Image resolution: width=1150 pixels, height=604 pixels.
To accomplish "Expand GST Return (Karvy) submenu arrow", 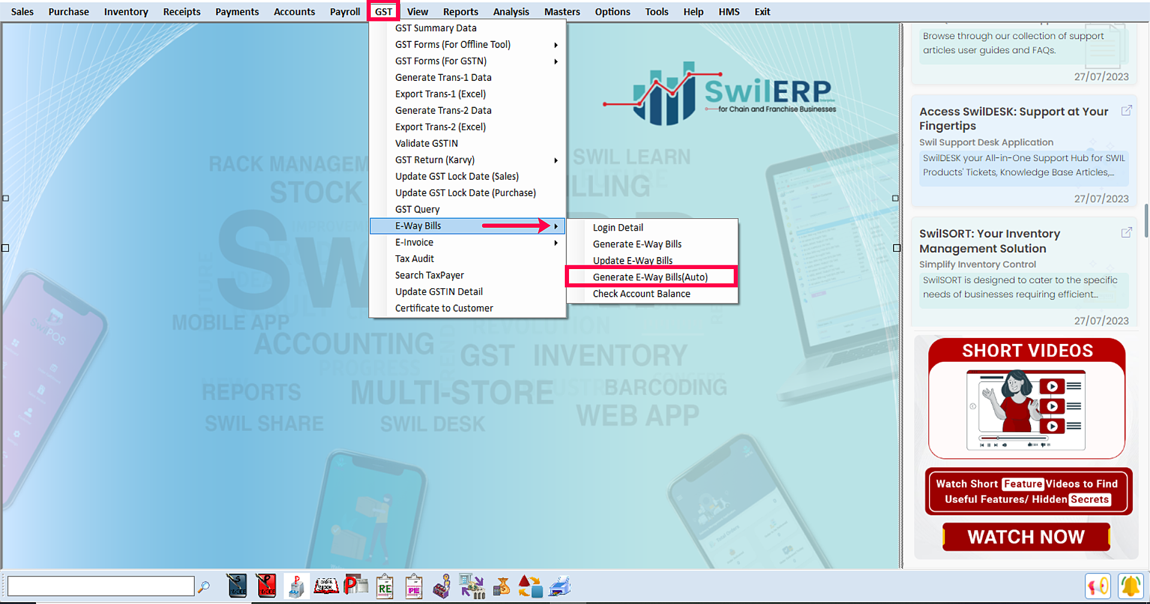I will point(556,160).
